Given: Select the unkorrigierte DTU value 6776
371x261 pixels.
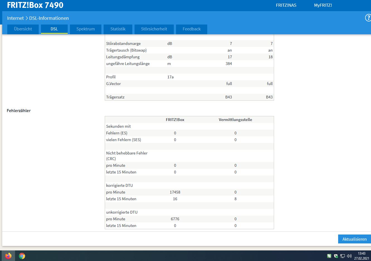Looking at the screenshot, I should pyautogui.click(x=175, y=219).
